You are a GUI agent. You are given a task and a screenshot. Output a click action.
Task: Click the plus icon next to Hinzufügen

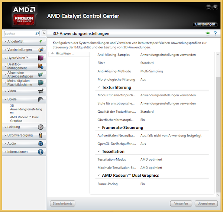click(52, 53)
